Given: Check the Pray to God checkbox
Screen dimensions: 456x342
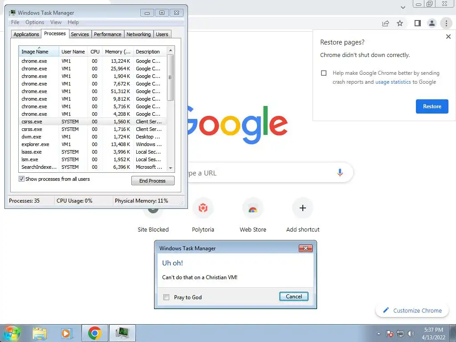Looking at the screenshot, I should click(167, 297).
